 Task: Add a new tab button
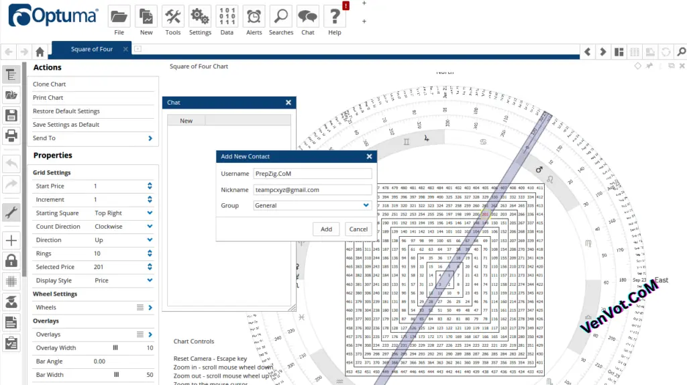(138, 48)
